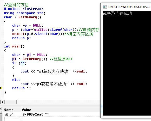The width and height of the screenshot is (151, 121).
Task: Click 'using namespace std;' line
Action: coord(25,13)
